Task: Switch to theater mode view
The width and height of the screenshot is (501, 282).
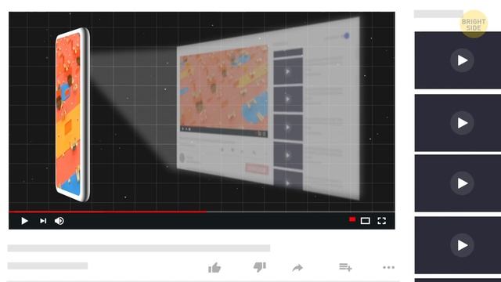Action: point(366,221)
